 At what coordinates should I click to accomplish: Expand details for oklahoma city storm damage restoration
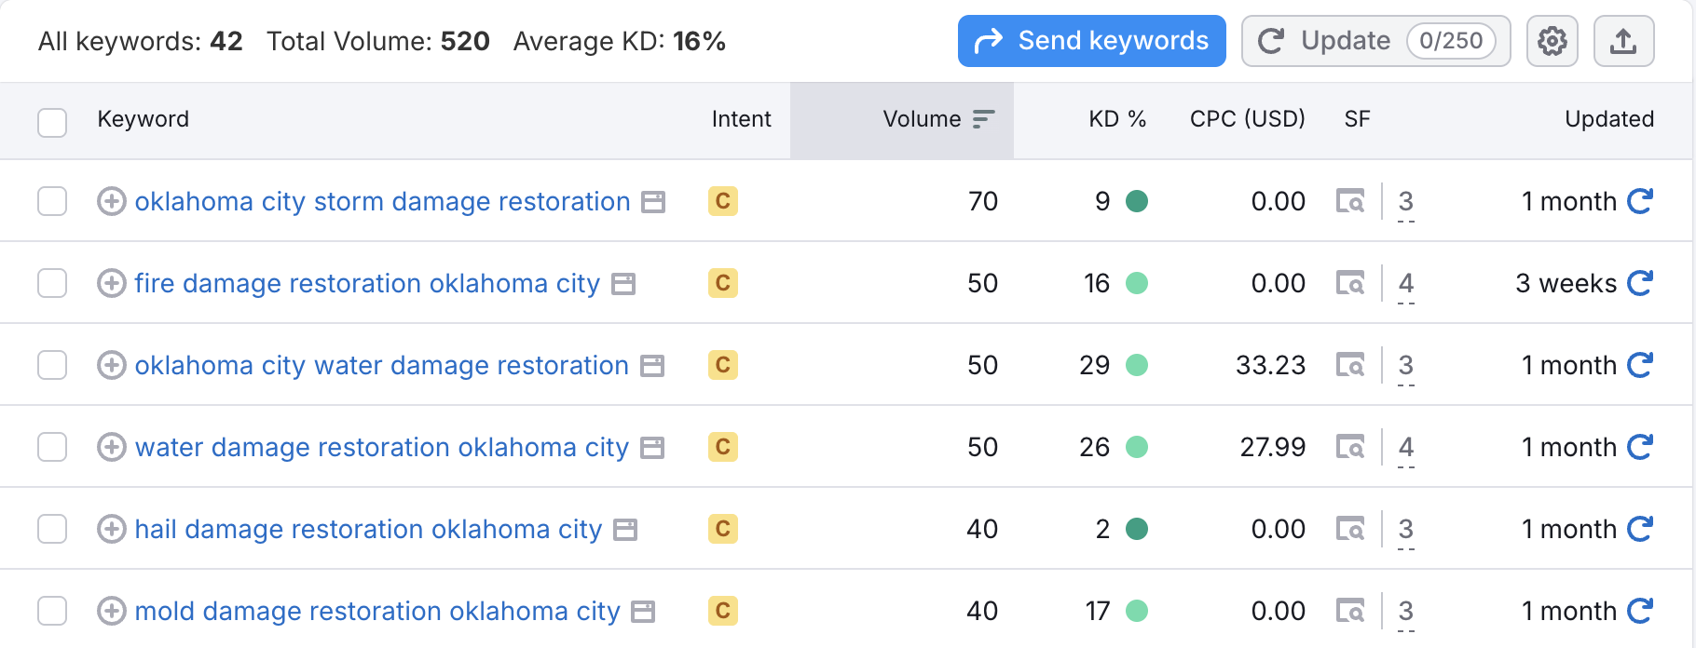(111, 201)
